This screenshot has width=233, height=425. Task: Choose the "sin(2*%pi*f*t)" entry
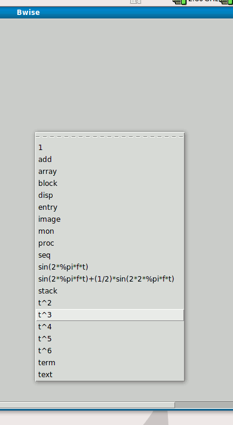[x=110, y=267]
